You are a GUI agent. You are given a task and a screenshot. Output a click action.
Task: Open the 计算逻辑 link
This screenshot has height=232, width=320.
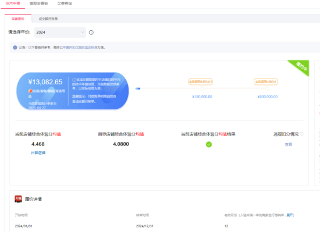coord(38,153)
